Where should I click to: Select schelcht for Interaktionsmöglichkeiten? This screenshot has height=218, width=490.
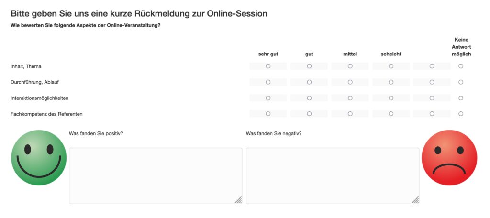pos(391,98)
